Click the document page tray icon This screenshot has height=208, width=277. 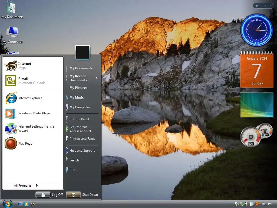point(252,204)
